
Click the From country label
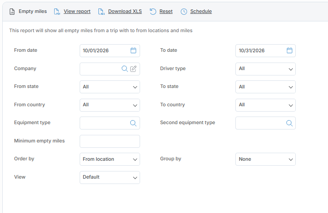tap(30, 104)
